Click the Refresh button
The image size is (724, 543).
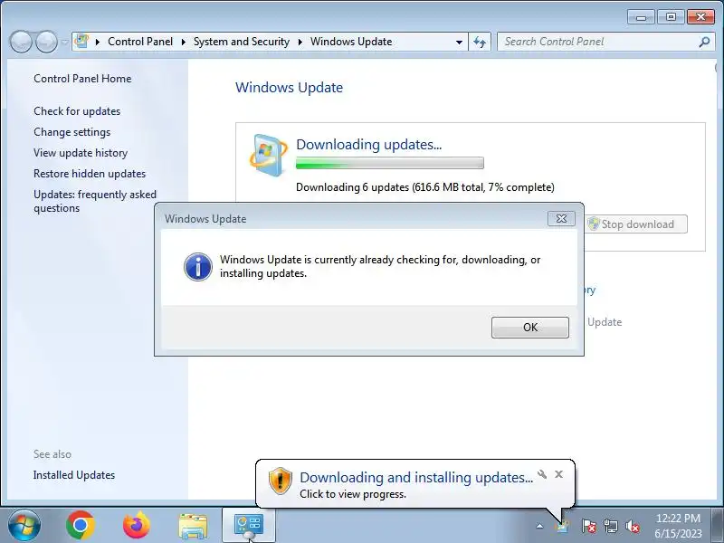point(480,42)
